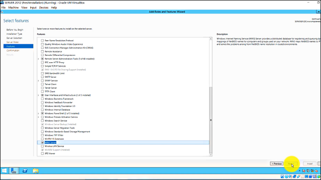Go to the Installation Type step
This screenshot has width=321, height=180.
tap(14, 34)
